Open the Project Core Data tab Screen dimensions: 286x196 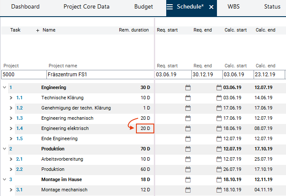pos(87,7)
